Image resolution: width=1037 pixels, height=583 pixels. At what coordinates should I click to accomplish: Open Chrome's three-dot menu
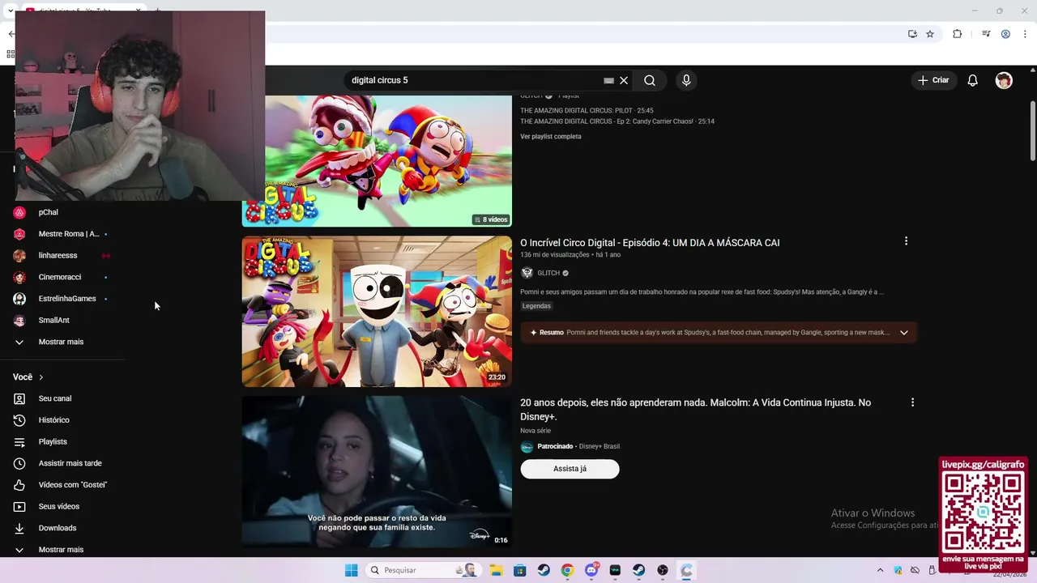click(1025, 34)
